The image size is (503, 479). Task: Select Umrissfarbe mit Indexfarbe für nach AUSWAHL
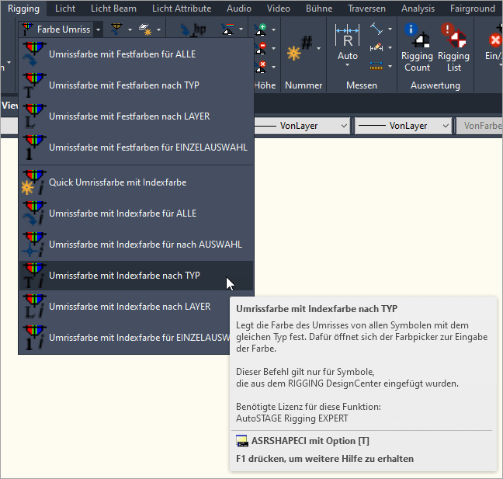pyautogui.click(x=145, y=245)
